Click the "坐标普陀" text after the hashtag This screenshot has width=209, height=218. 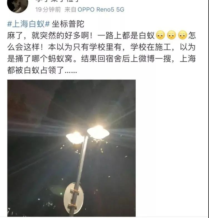(x=68, y=24)
